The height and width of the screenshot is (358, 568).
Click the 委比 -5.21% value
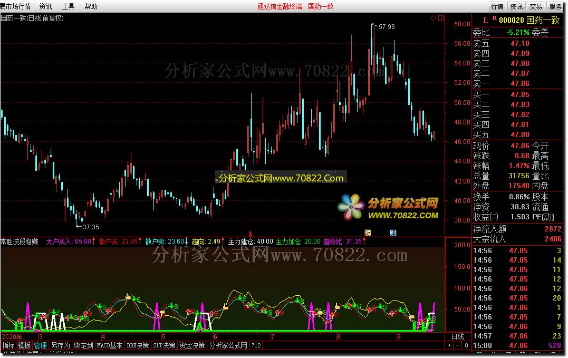click(x=518, y=32)
